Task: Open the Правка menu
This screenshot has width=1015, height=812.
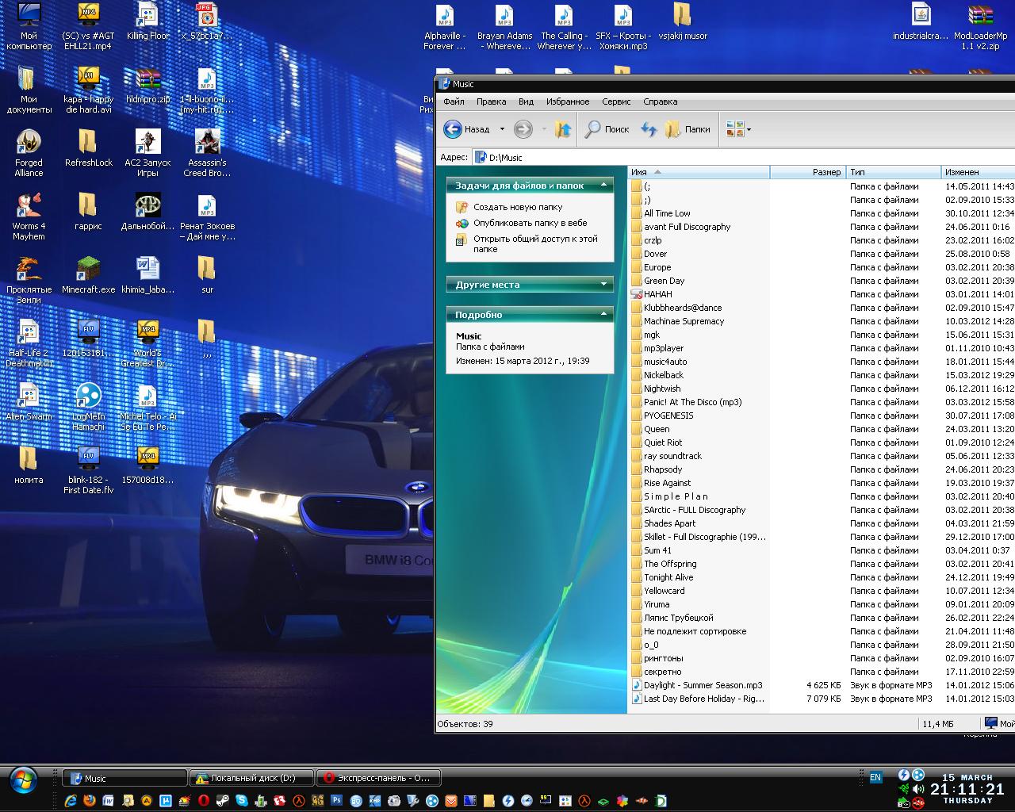Action: [x=491, y=101]
